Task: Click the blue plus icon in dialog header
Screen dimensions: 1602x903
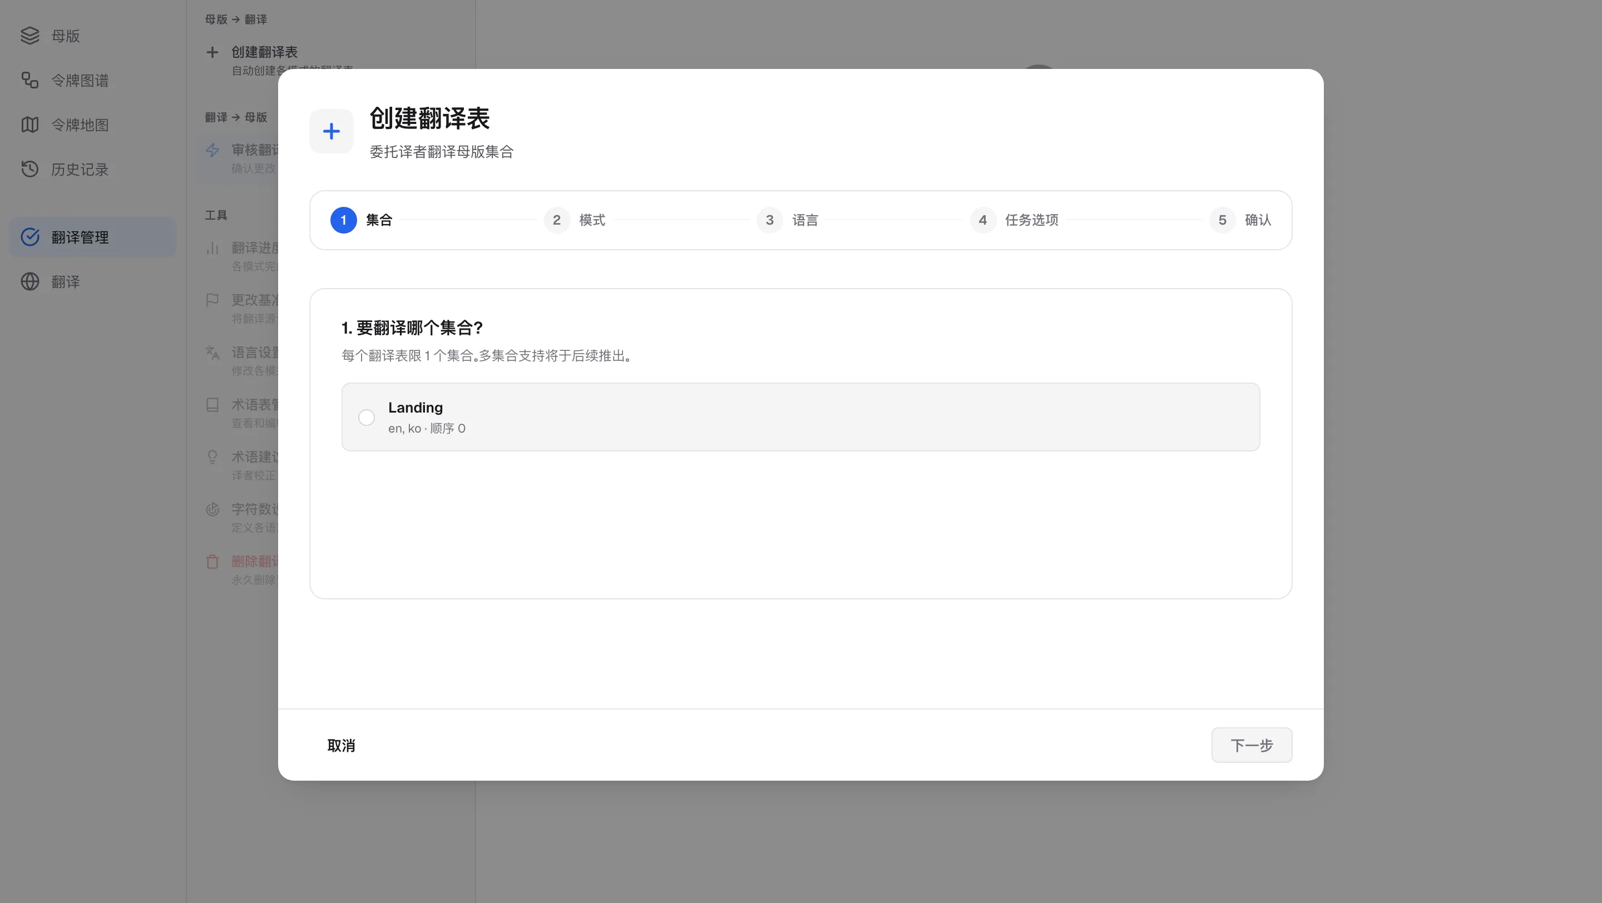Action: click(x=332, y=131)
